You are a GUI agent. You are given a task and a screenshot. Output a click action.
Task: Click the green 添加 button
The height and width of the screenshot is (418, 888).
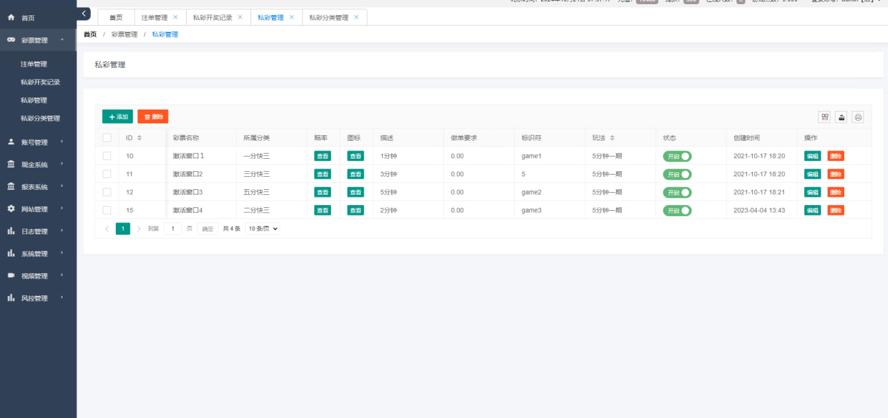[117, 117]
